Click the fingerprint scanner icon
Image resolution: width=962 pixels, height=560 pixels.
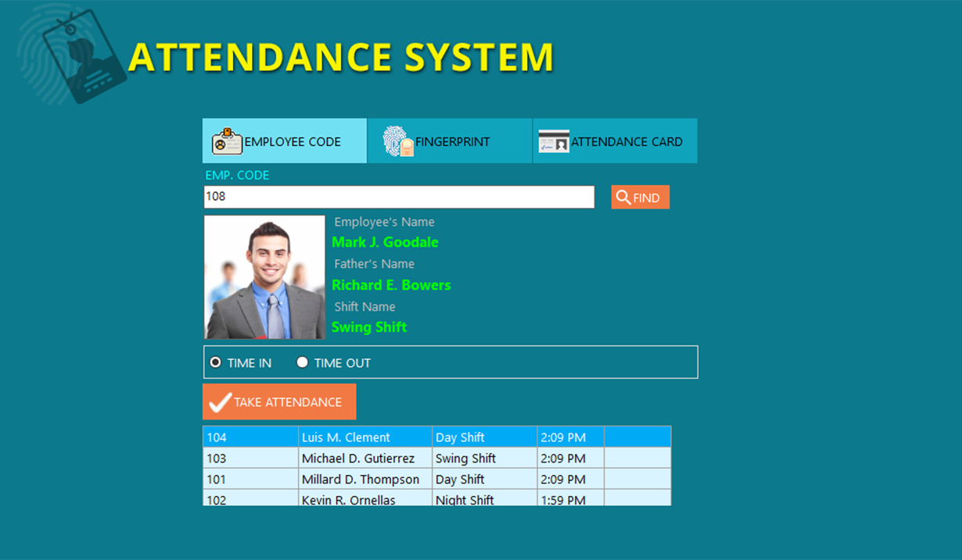(398, 141)
